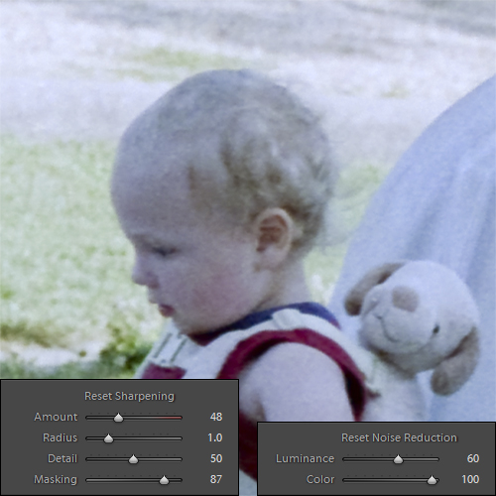
Task: Select the Luminance slider handle
Action: pyautogui.click(x=399, y=459)
